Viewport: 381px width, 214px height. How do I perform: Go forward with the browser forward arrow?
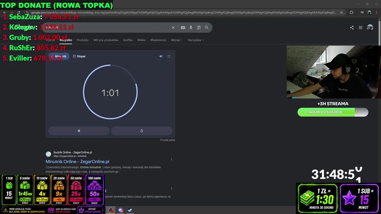(x=12, y=12)
